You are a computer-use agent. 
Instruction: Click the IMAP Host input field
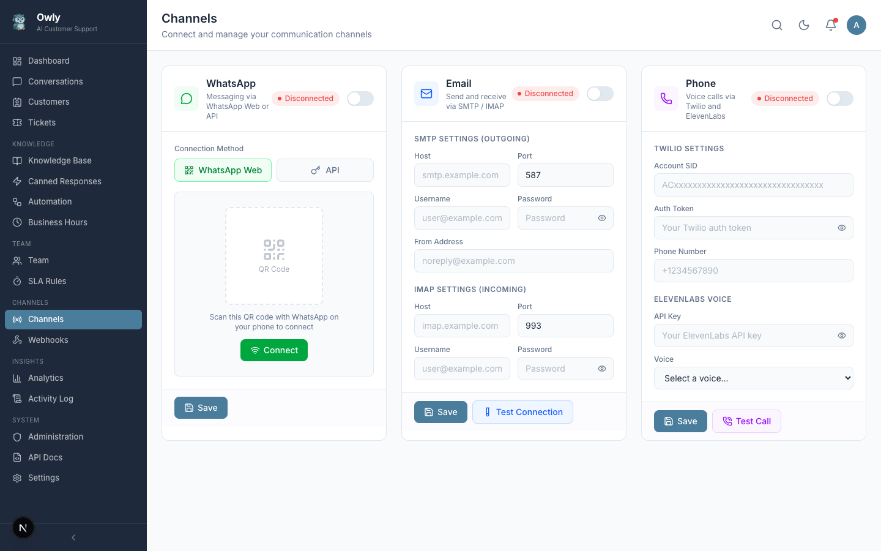click(x=462, y=326)
